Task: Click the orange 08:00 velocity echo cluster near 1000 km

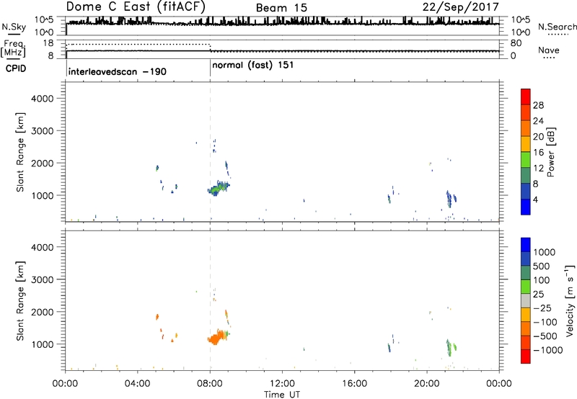Action: (217, 338)
